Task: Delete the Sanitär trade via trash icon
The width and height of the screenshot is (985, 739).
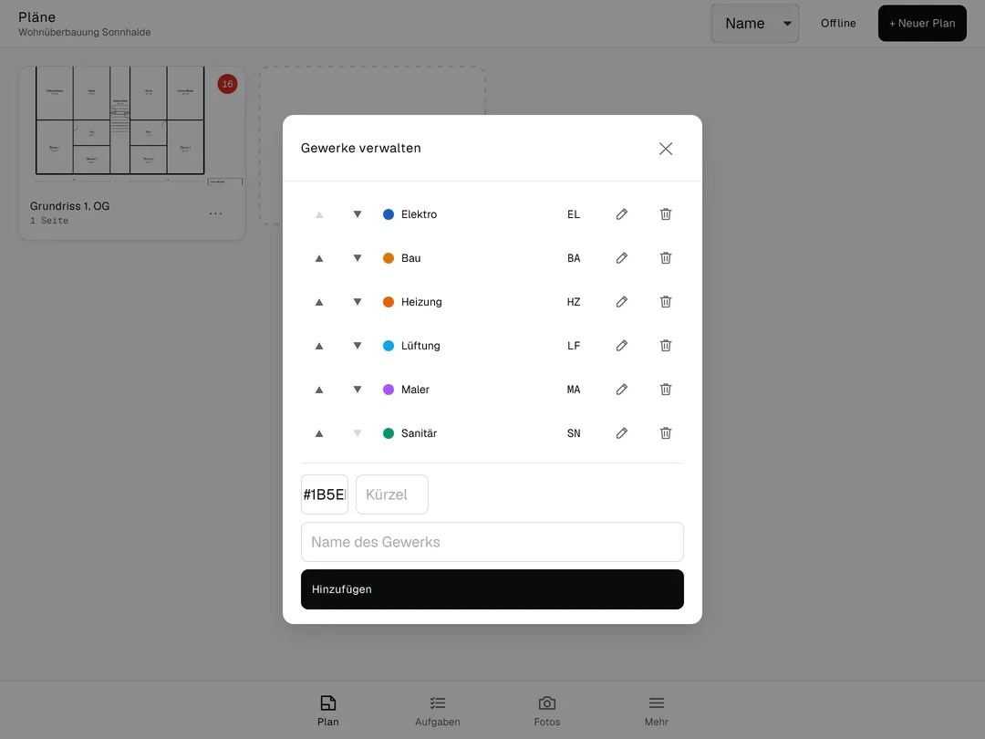Action: (665, 433)
